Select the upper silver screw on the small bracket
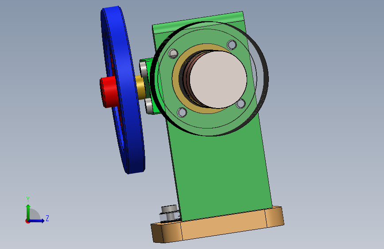The height and width of the screenshot is (249, 384). [143, 69]
